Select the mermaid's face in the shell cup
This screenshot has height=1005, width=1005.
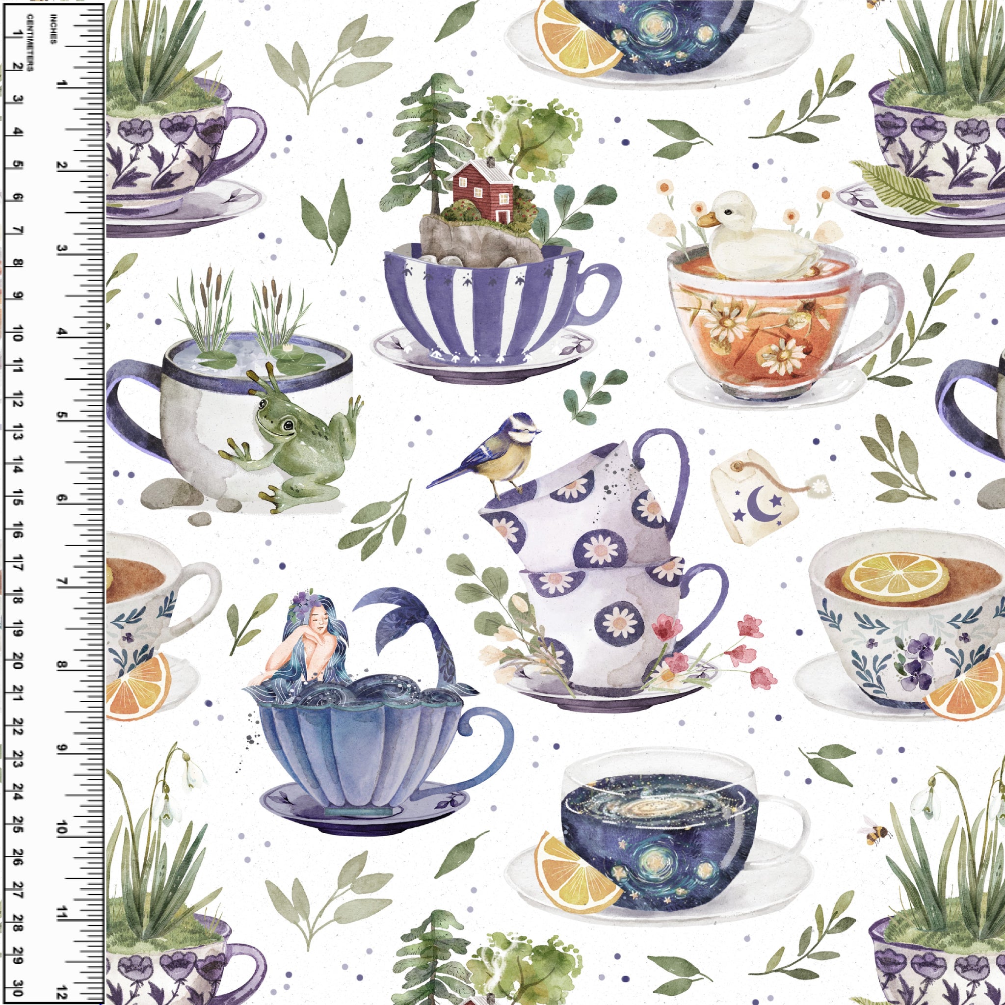(x=318, y=620)
